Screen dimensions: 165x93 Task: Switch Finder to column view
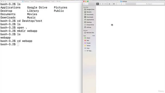pyautogui.click(x=103, y=4)
